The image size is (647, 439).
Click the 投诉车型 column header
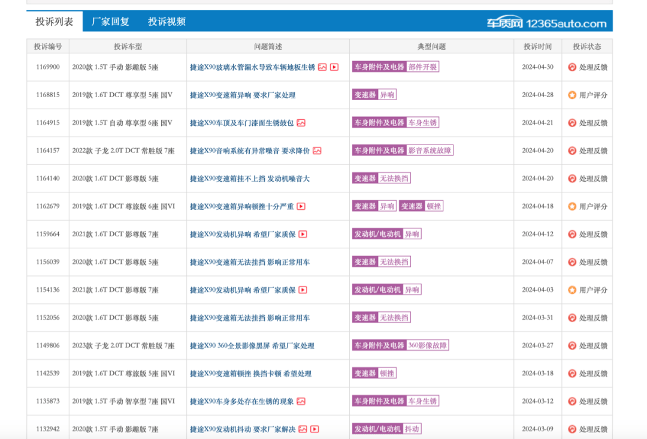pyautogui.click(x=128, y=47)
